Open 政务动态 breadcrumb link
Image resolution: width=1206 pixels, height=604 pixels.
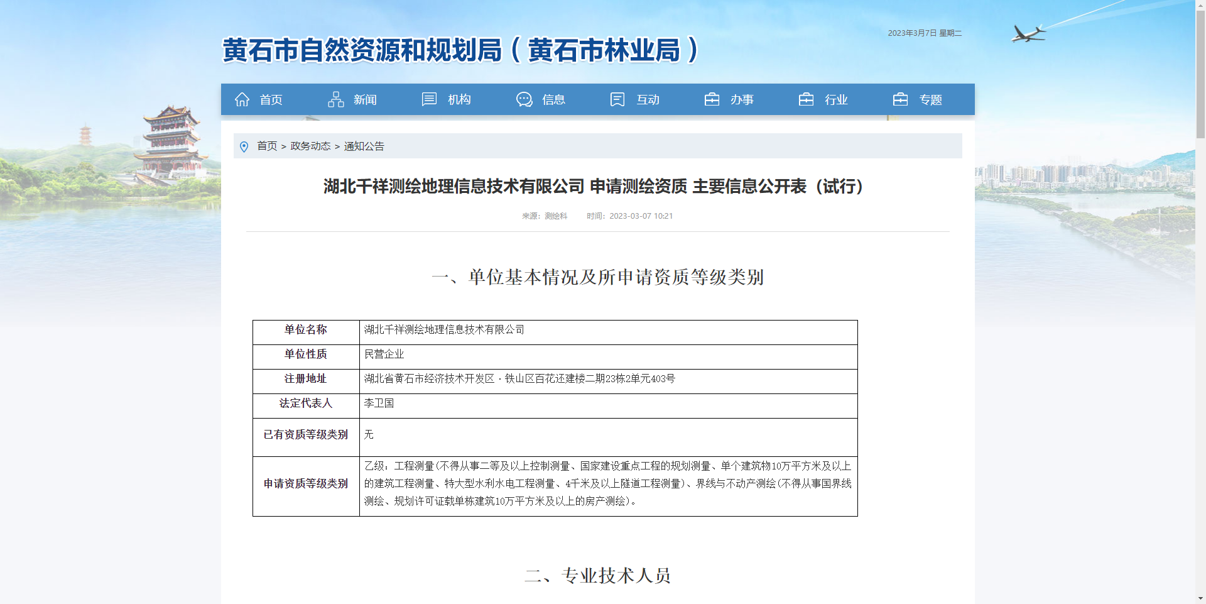[310, 146]
